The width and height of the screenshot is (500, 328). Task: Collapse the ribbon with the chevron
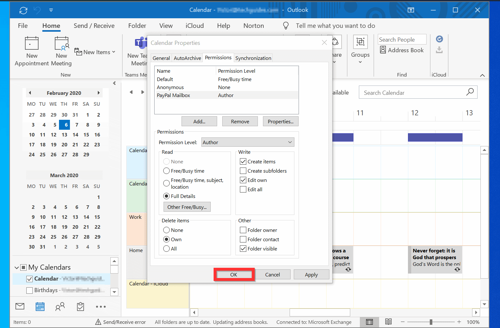tap(482, 75)
